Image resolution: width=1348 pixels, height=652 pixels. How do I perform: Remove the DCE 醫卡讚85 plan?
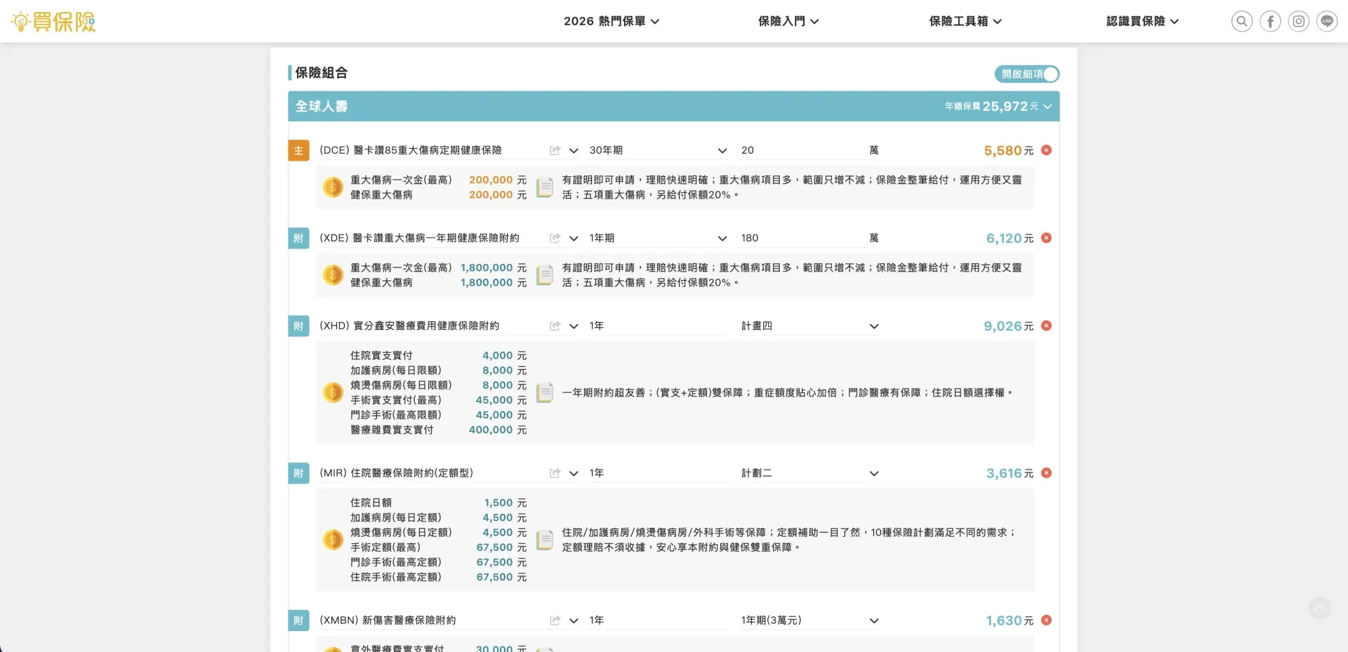click(1046, 150)
